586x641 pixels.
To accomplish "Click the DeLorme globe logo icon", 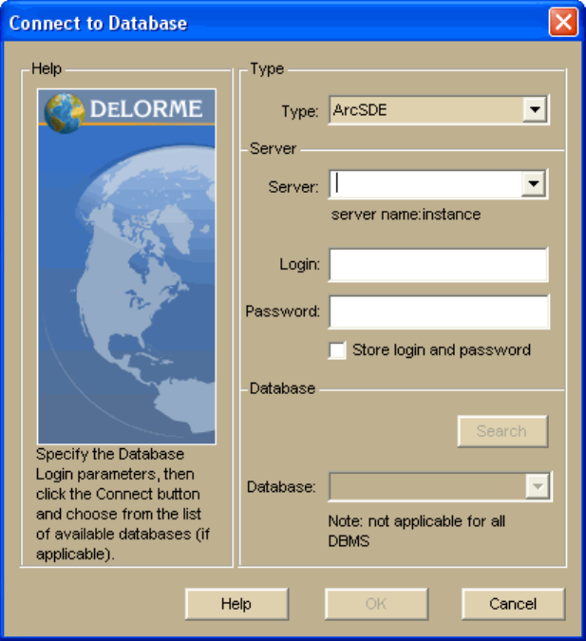I will (65, 113).
